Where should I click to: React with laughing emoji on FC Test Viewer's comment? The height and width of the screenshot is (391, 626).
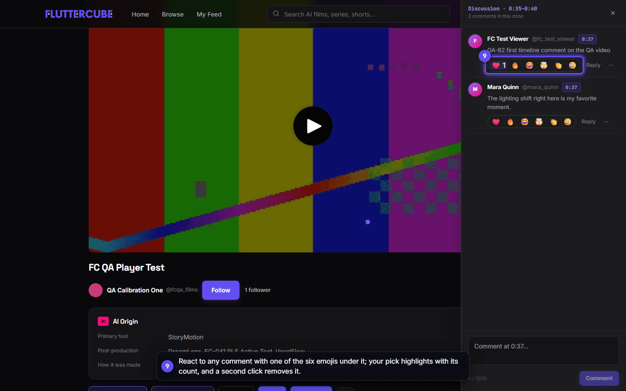(x=529, y=65)
